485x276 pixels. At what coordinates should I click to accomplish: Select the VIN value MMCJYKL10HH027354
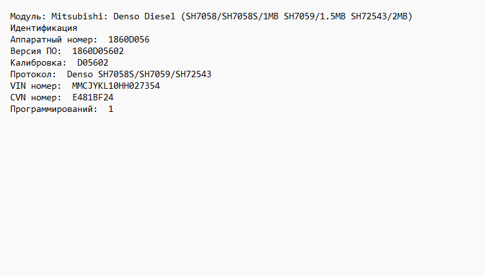pyautogui.click(x=116, y=86)
